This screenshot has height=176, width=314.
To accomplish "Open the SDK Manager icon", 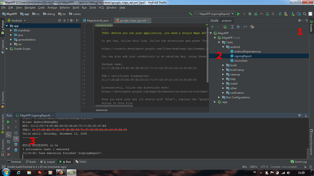I will tap(293, 14).
